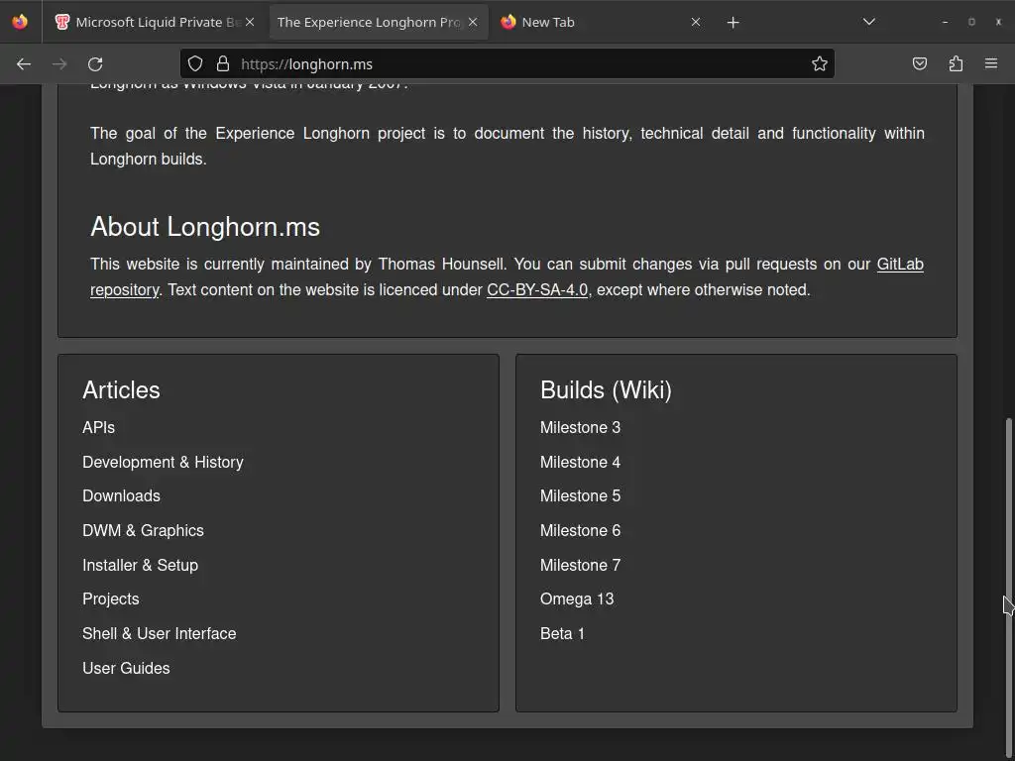Switch to Microsoft Liquid Private tab
Image resolution: width=1015 pixels, height=761 pixels.
(154, 22)
